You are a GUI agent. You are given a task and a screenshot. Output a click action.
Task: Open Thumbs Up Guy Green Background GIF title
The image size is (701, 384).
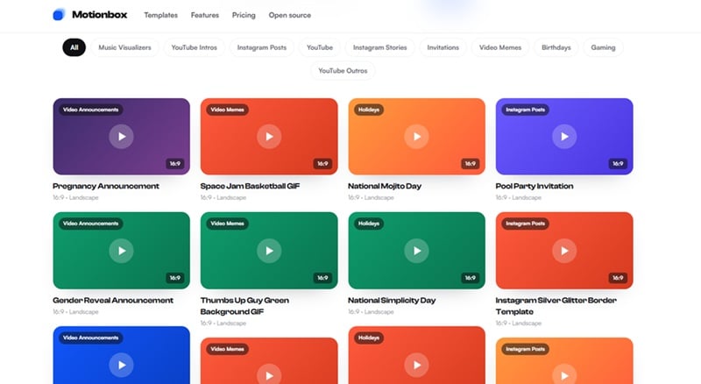tap(244, 306)
